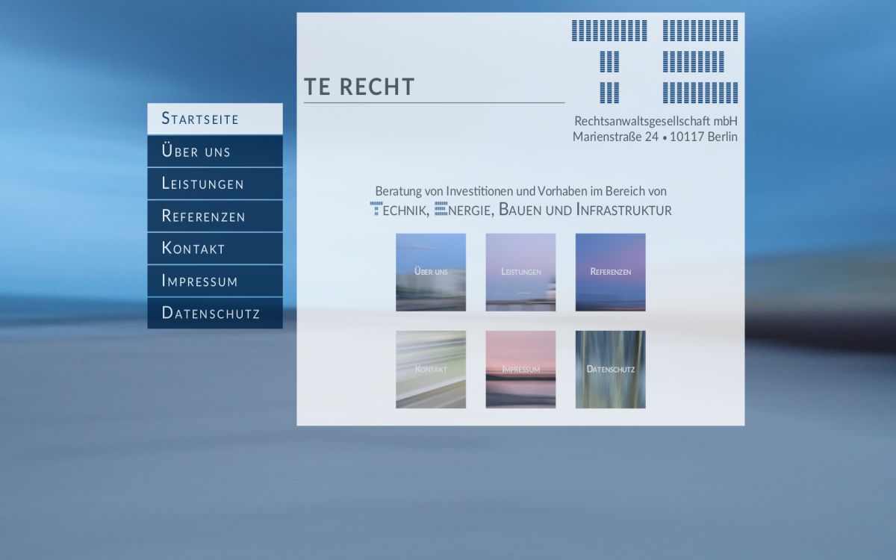The width and height of the screenshot is (896, 560).
Task: Open the Datenschutz image tile
Action: click(610, 368)
